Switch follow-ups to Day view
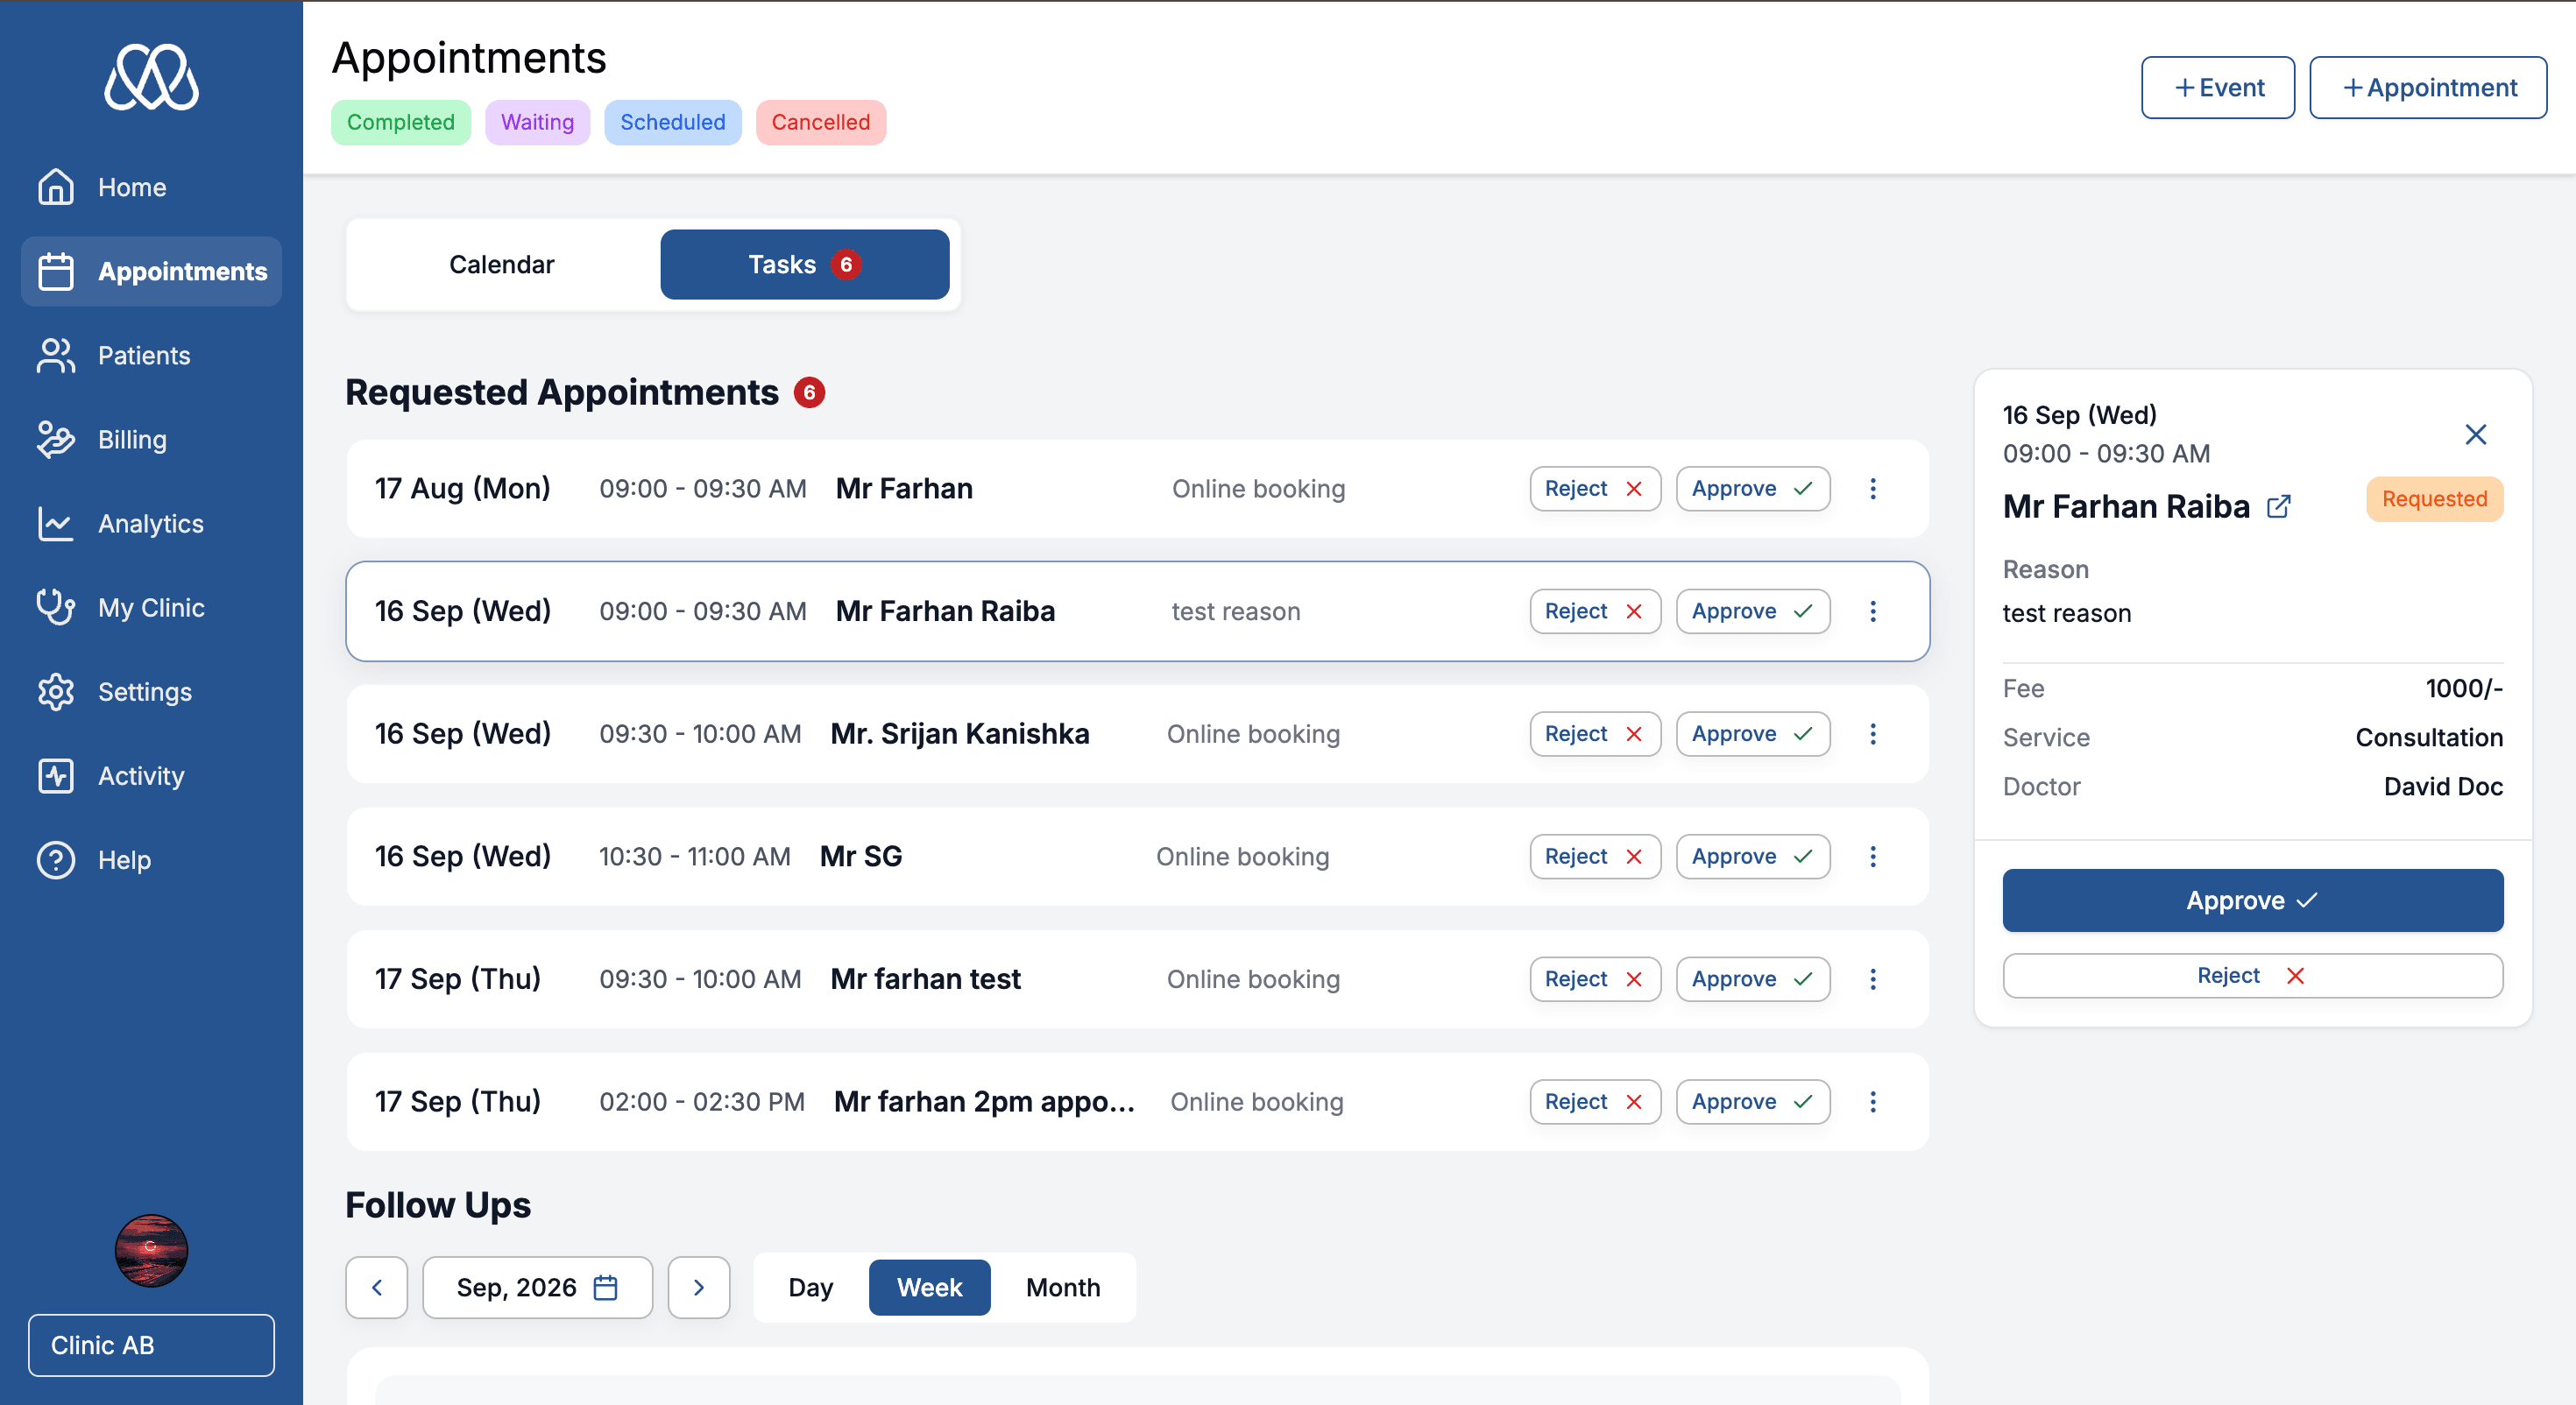The width and height of the screenshot is (2576, 1405). [810, 1287]
